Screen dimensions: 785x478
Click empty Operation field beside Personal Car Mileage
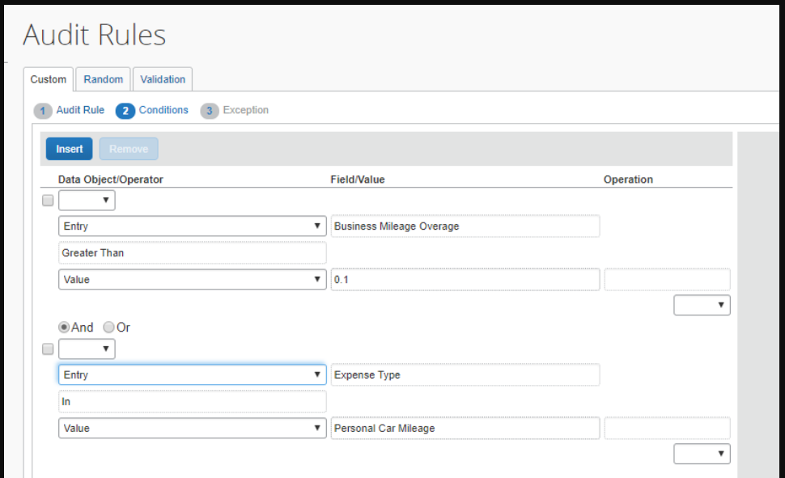click(x=667, y=428)
